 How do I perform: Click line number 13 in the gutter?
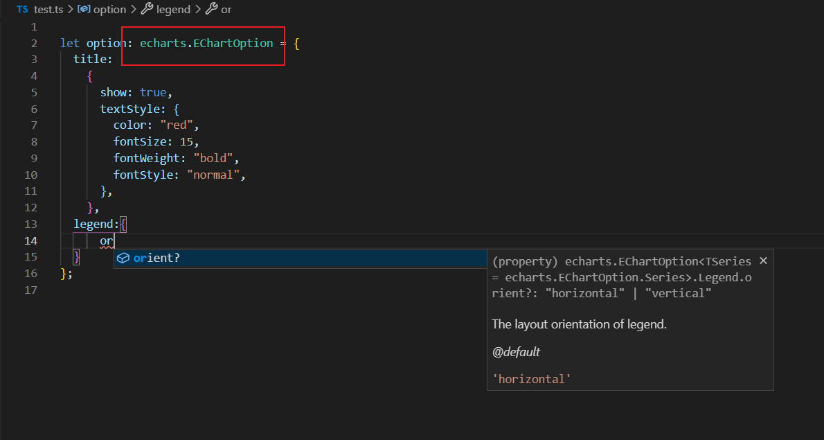[30, 224]
